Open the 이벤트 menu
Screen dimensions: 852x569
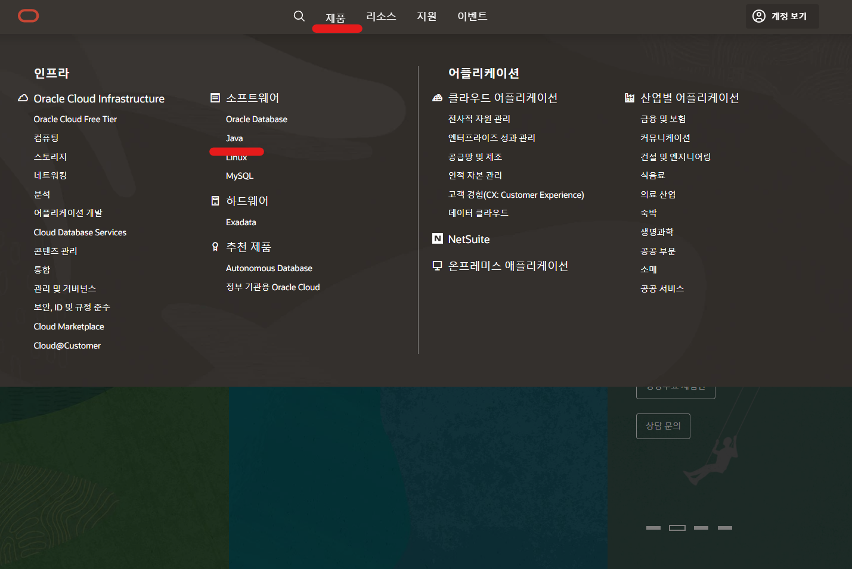point(472,16)
